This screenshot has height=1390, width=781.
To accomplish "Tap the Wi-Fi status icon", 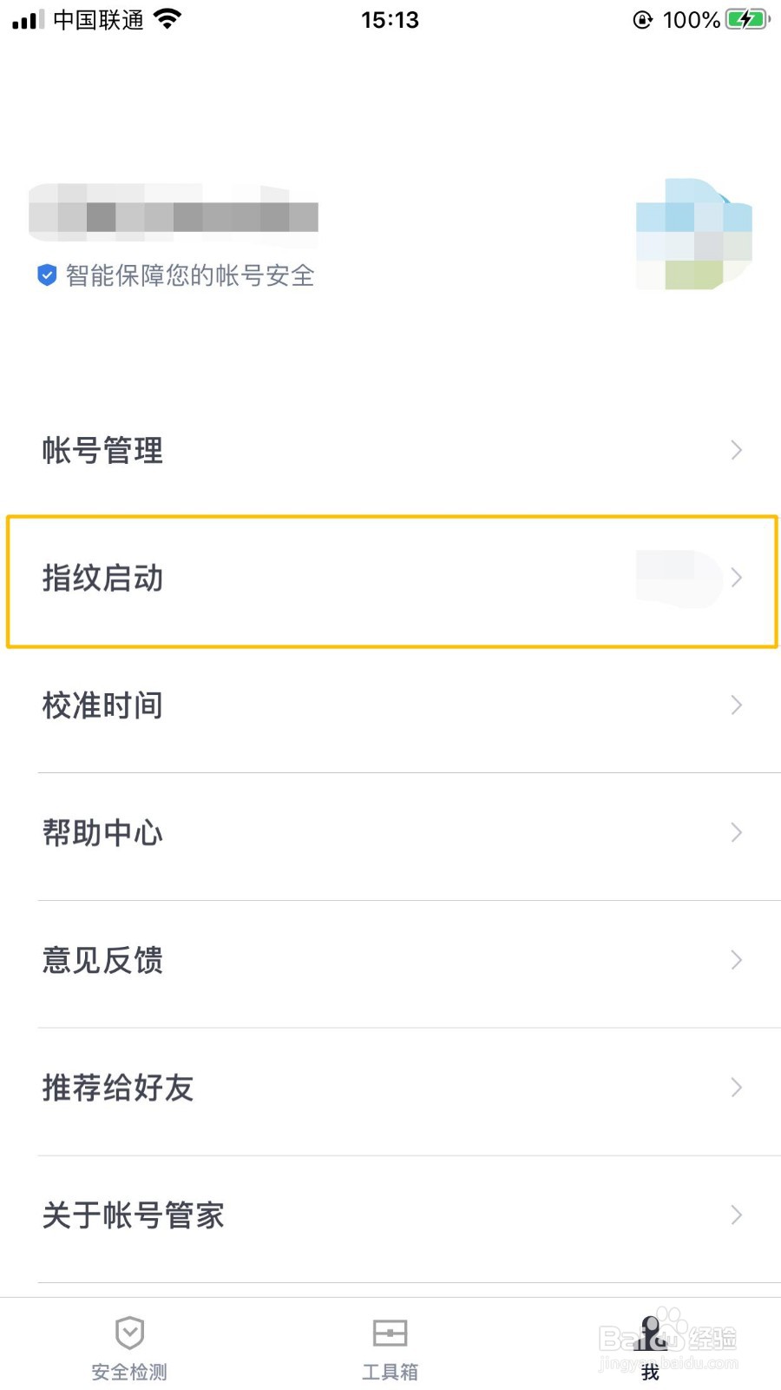I will (x=167, y=19).
